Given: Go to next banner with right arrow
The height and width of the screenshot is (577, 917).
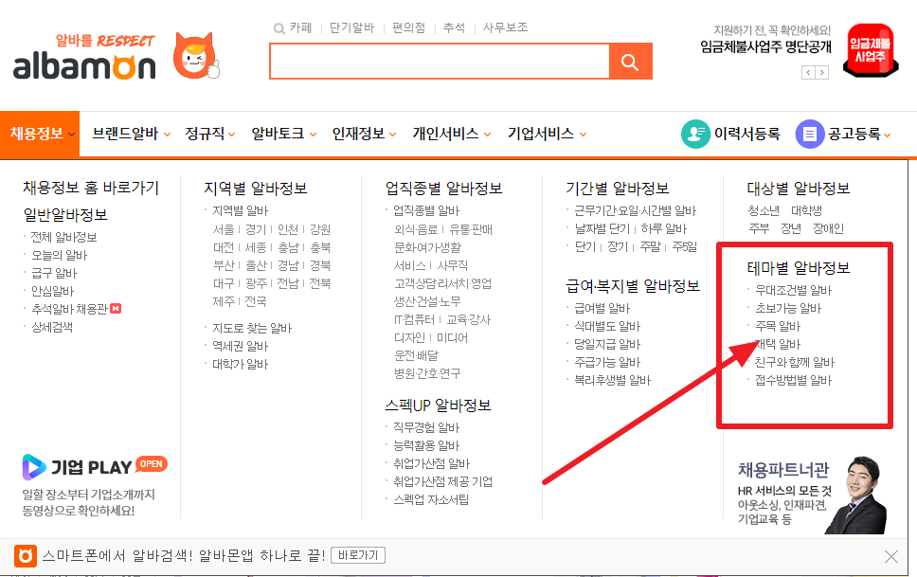Looking at the screenshot, I should (821, 73).
